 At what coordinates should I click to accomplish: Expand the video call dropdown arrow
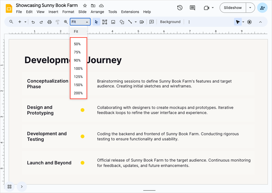(213, 8)
